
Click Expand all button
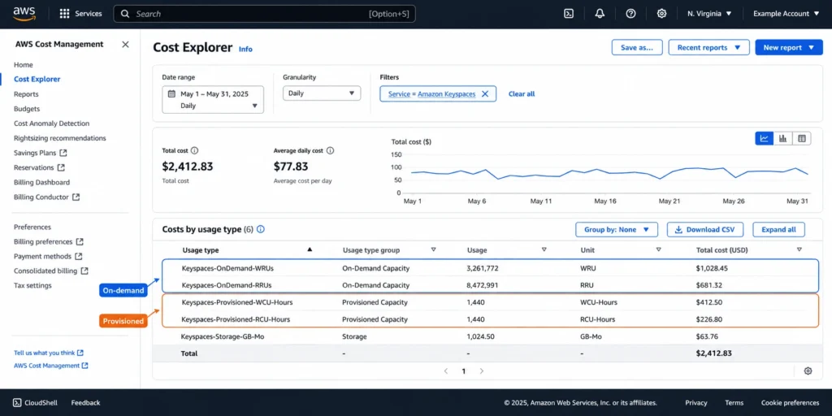779,230
